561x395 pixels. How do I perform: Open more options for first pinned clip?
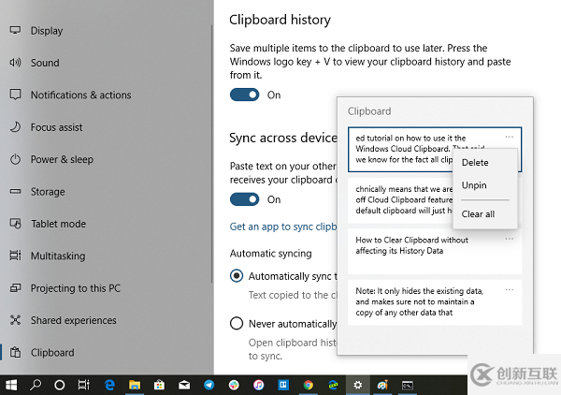pos(510,138)
